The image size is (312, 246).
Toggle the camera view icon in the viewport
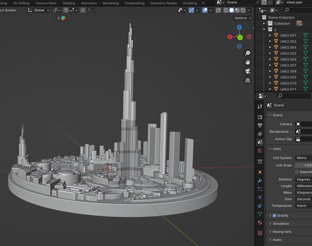tap(248, 71)
